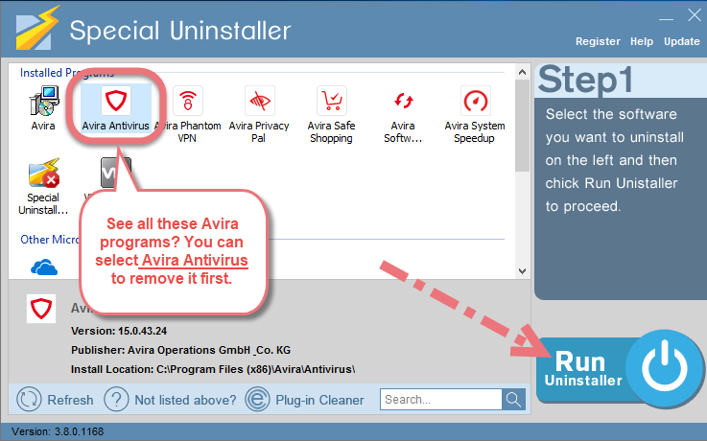Click the program list scroll up arrow
Screen dimensions: 707x441
coord(522,72)
